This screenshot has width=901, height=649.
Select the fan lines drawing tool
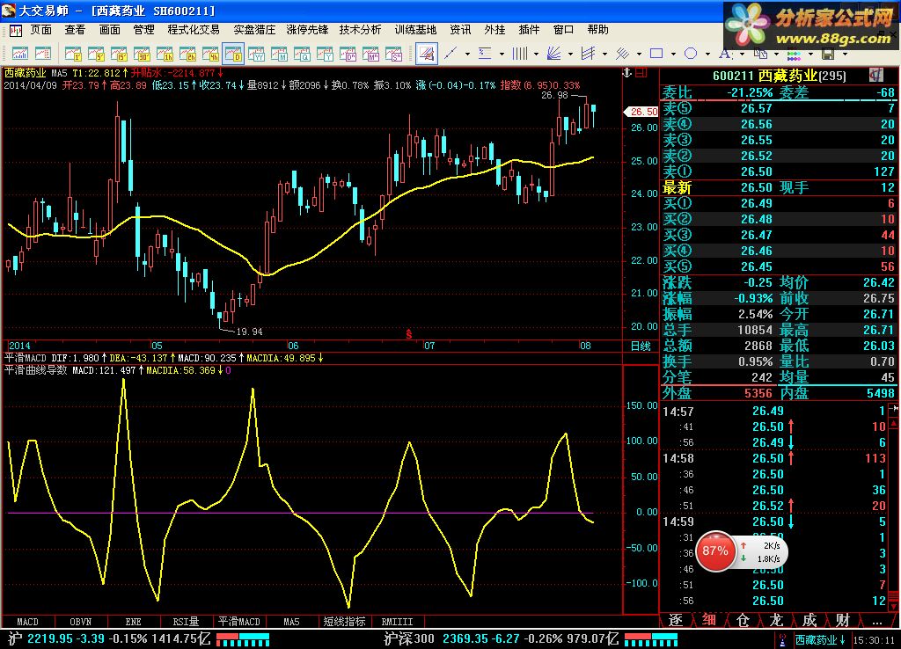(554, 54)
